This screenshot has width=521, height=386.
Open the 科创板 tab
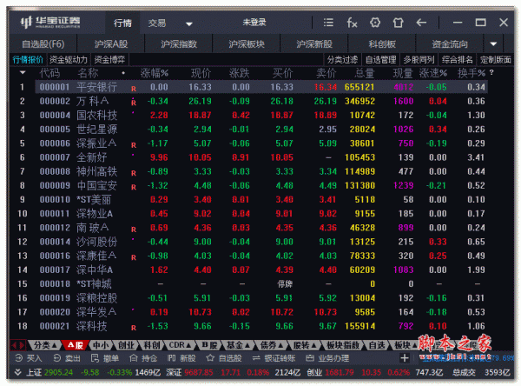tap(382, 44)
